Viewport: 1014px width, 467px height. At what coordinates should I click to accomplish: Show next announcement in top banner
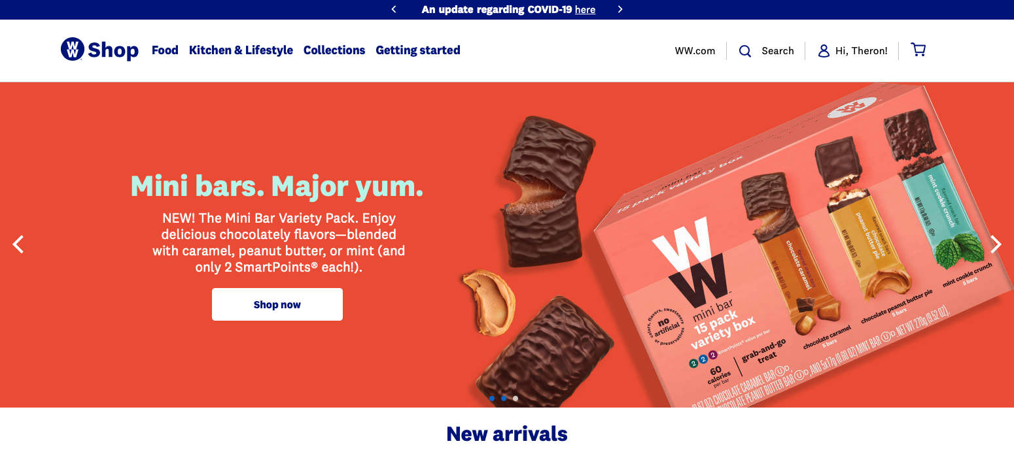pyautogui.click(x=620, y=9)
